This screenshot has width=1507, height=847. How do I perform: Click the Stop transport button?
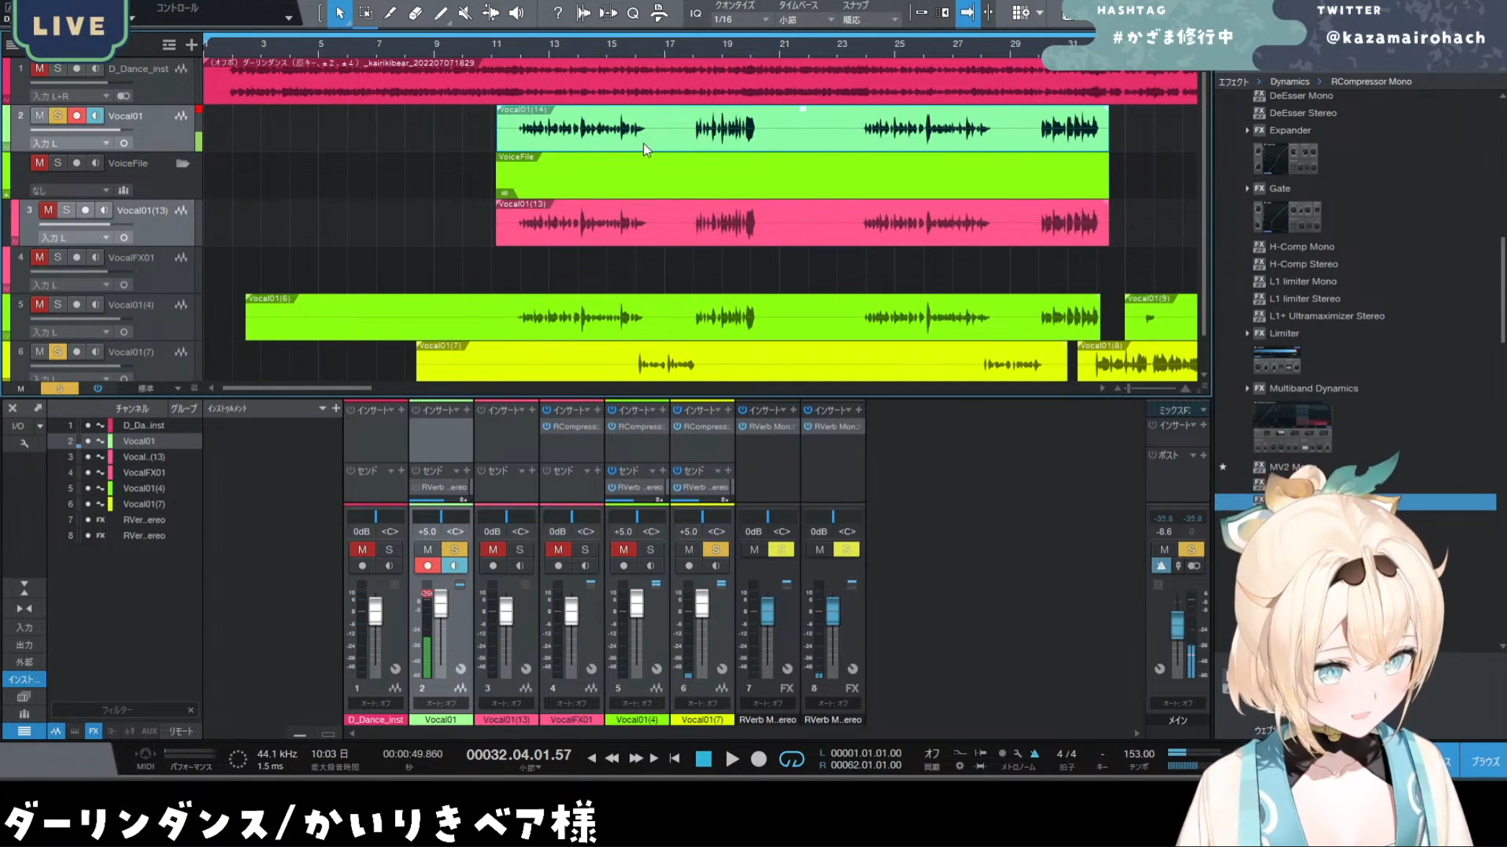703,758
